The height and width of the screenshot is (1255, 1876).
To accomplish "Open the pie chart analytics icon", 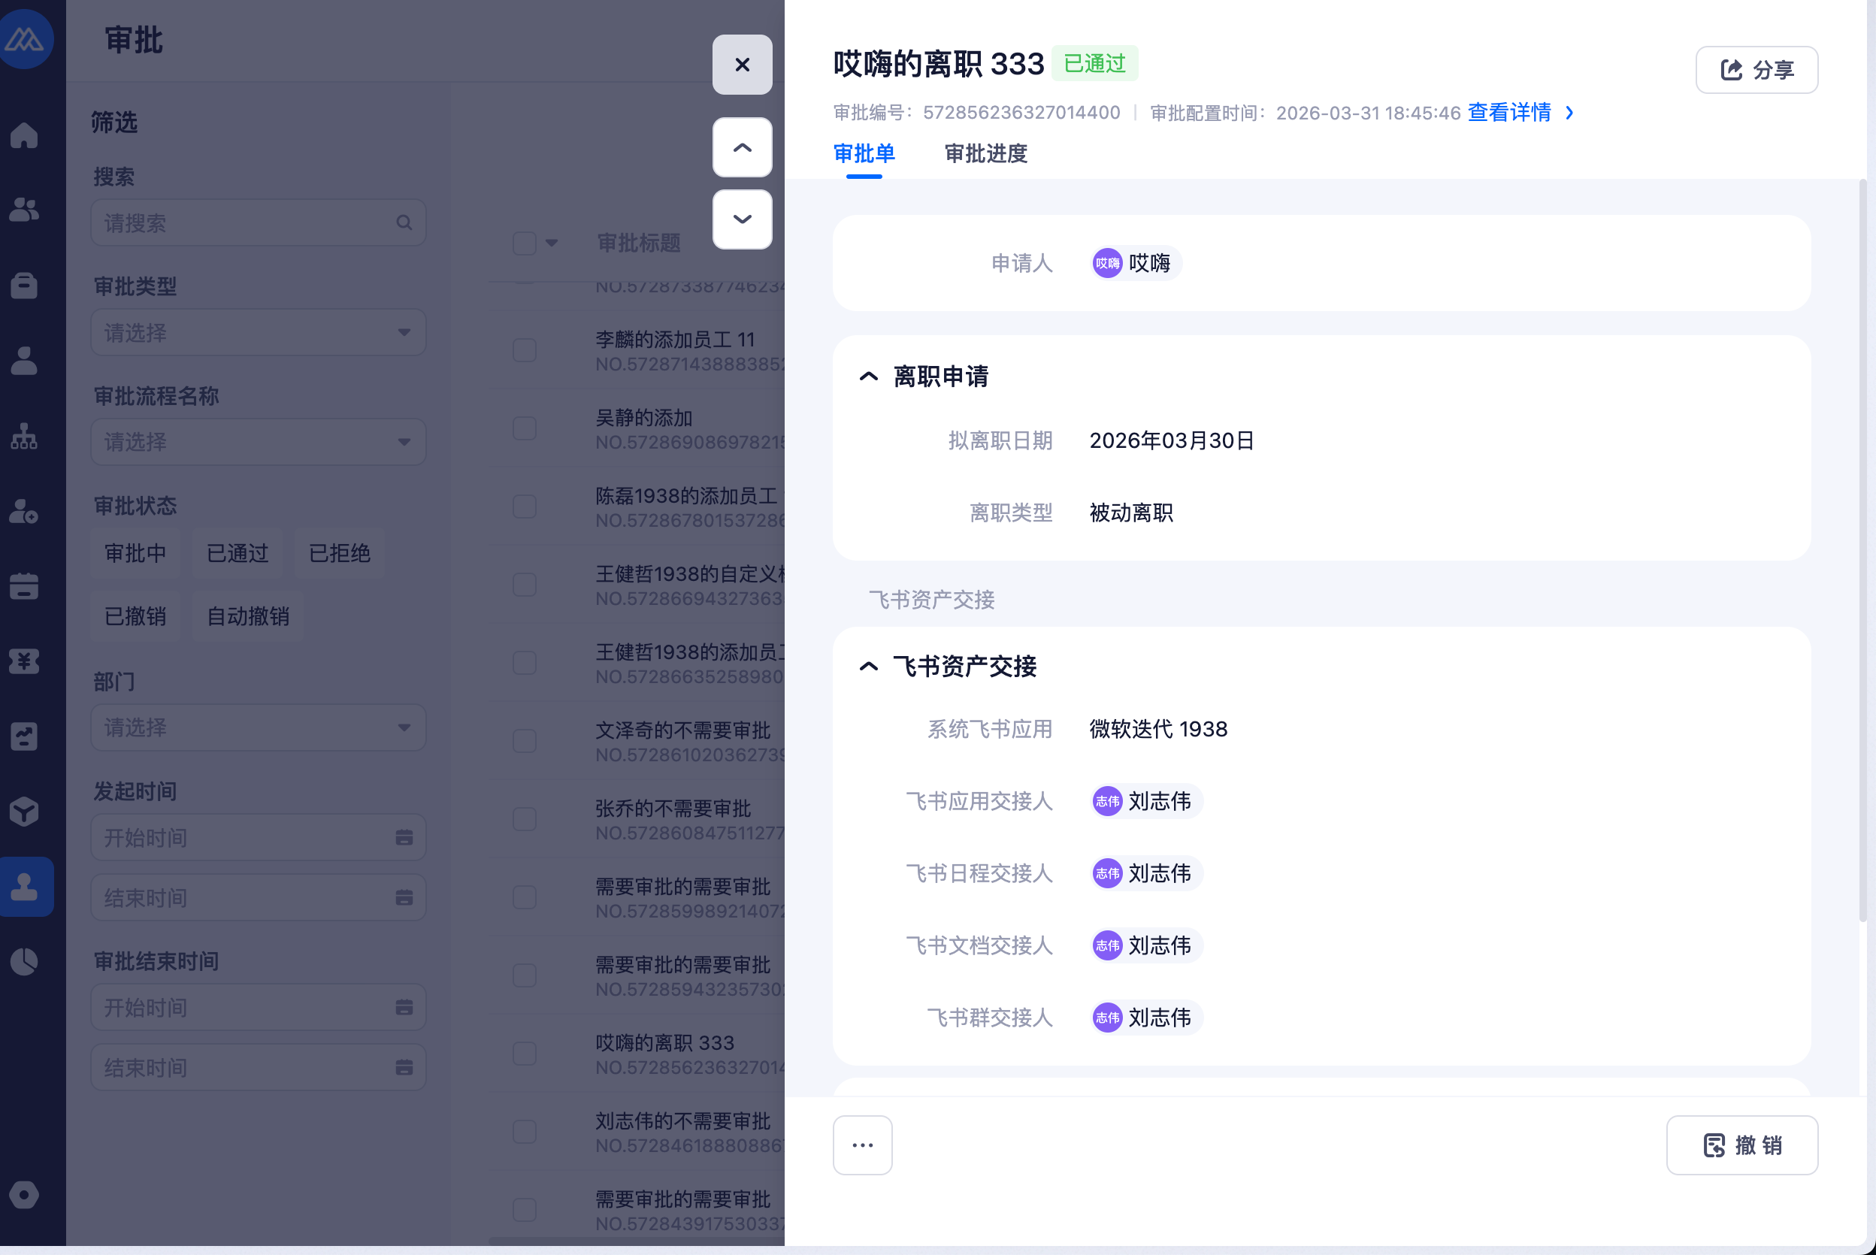I will [x=24, y=961].
